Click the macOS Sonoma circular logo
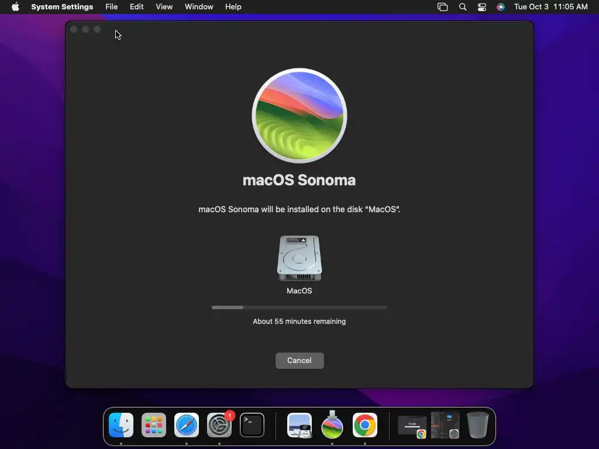Image resolution: width=599 pixels, height=449 pixels. pos(299,116)
